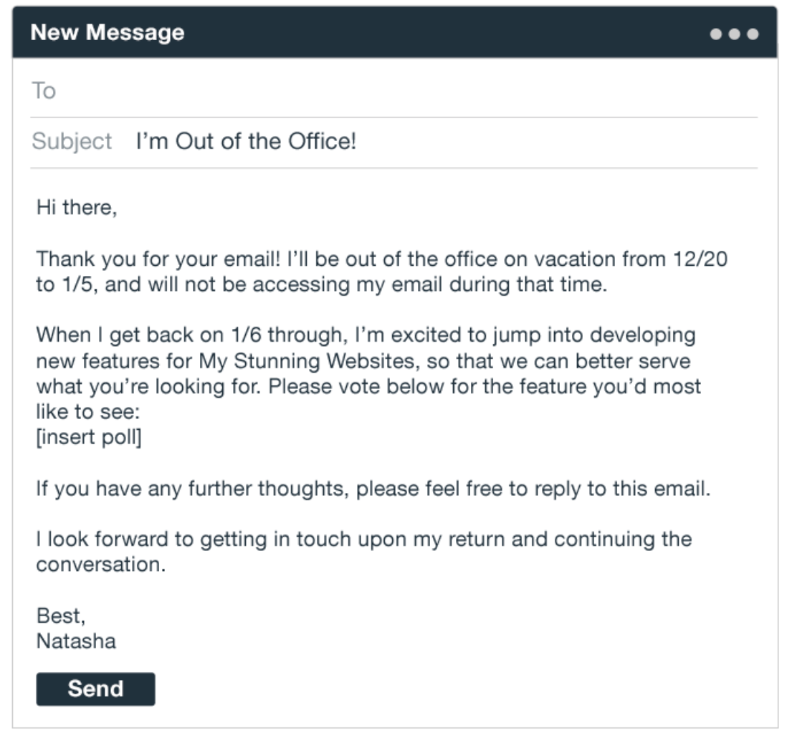787x738 pixels.
Task: Click the "[insert poll]" placeholder text
Action: click(x=89, y=437)
